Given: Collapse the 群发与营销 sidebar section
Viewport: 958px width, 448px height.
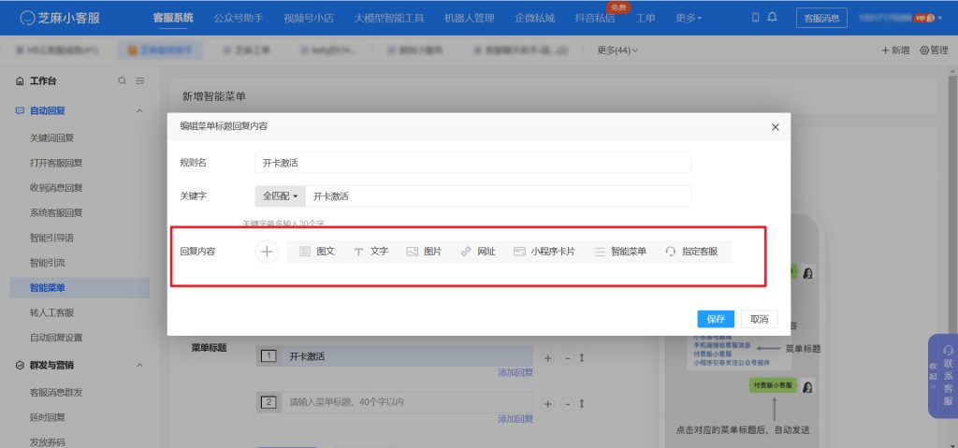Looking at the screenshot, I should [x=139, y=365].
